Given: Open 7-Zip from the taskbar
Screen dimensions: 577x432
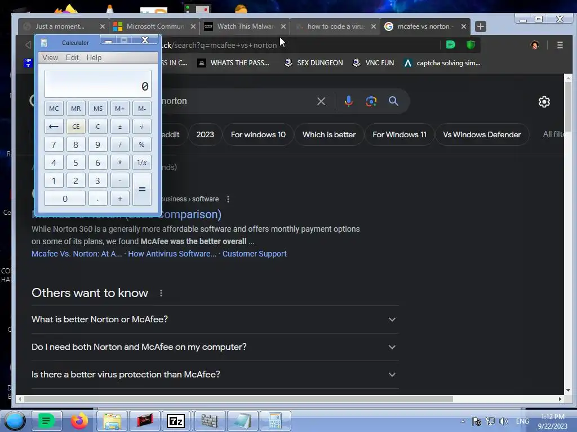Looking at the screenshot, I should click(x=176, y=421).
